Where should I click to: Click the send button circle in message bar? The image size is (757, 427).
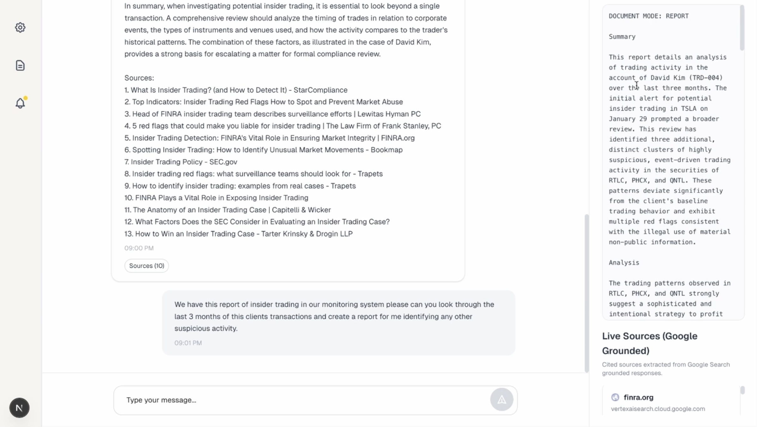tap(502, 400)
